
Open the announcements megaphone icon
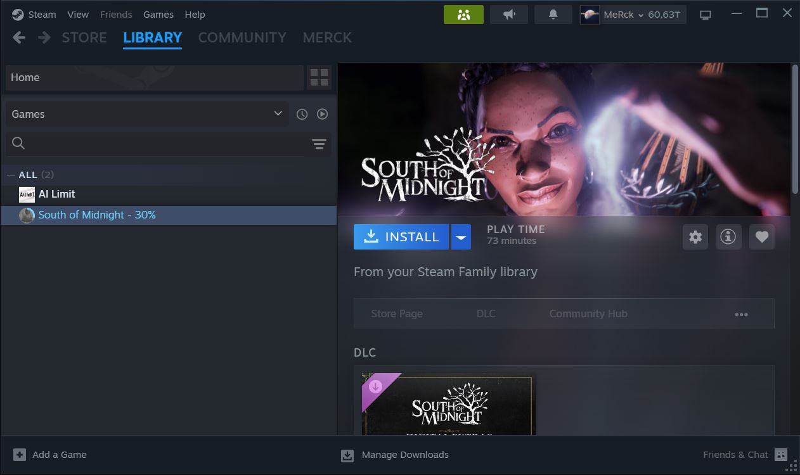(x=509, y=15)
